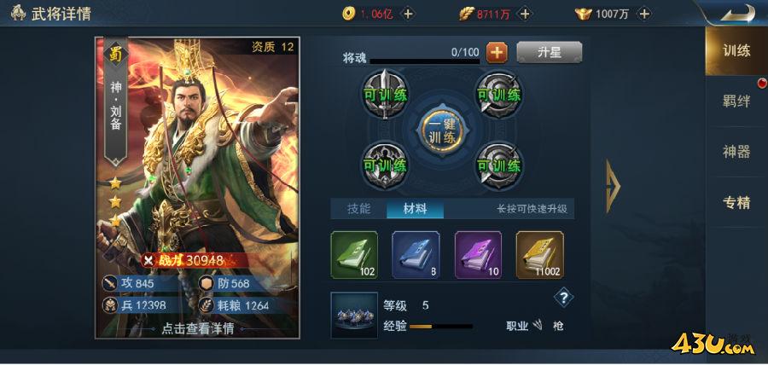Open the question mark help icon
This screenshot has height=365, width=768.
(x=563, y=297)
